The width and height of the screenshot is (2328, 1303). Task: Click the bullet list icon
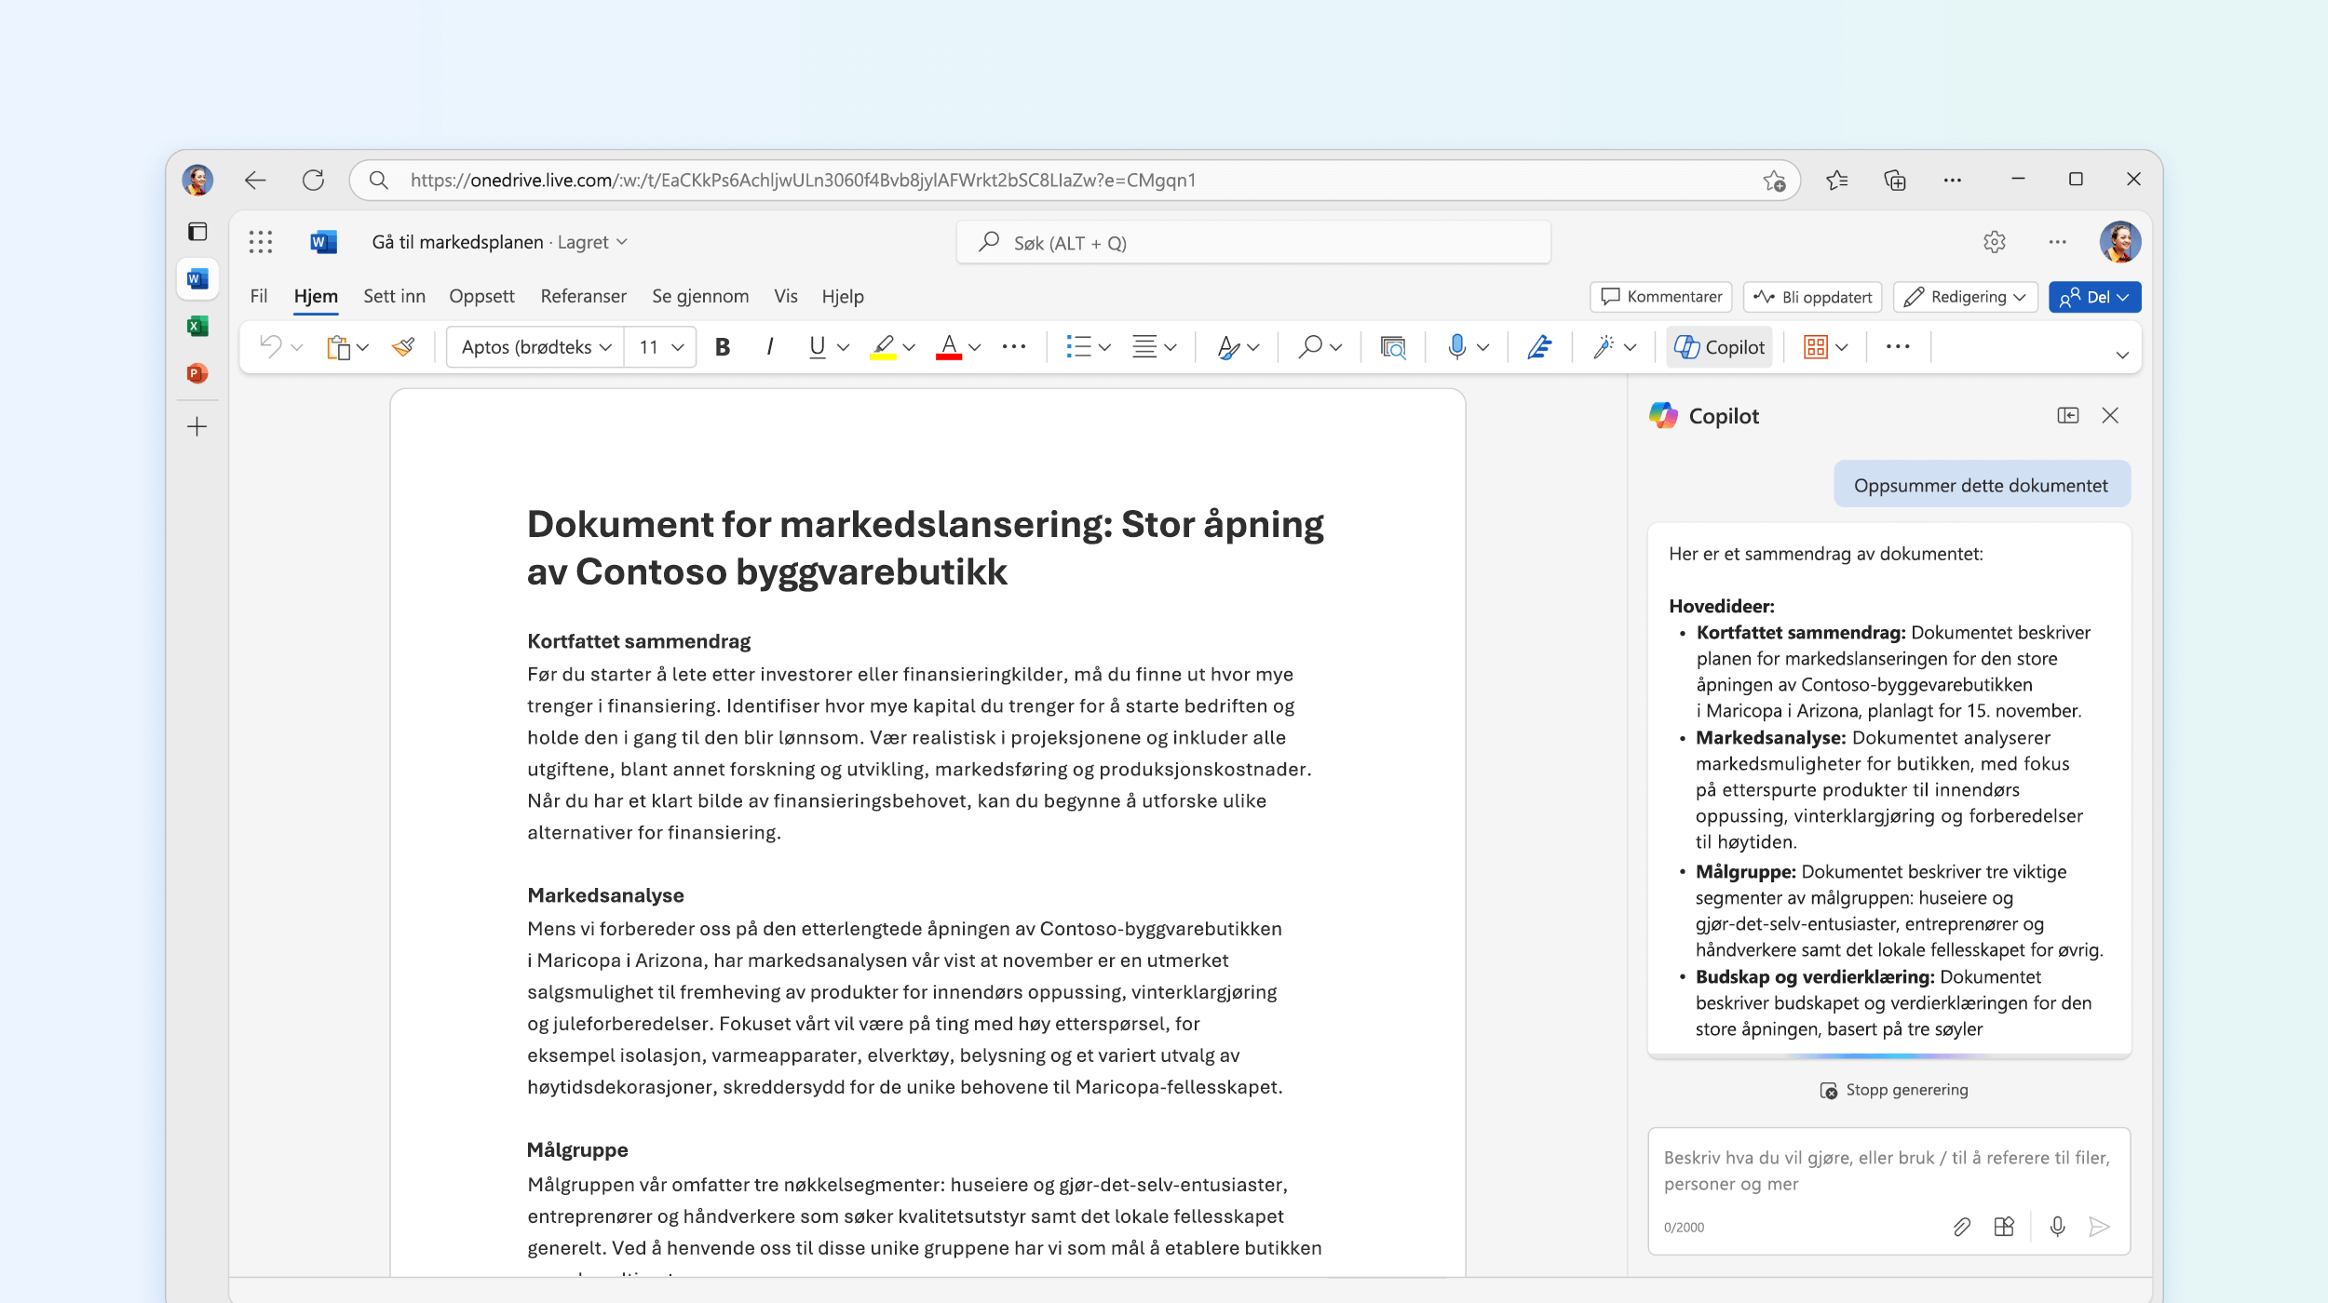pos(1078,347)
